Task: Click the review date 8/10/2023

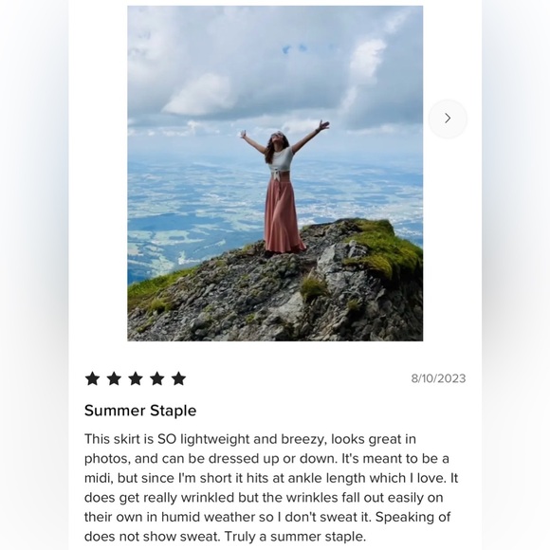Action: point(438,378)
